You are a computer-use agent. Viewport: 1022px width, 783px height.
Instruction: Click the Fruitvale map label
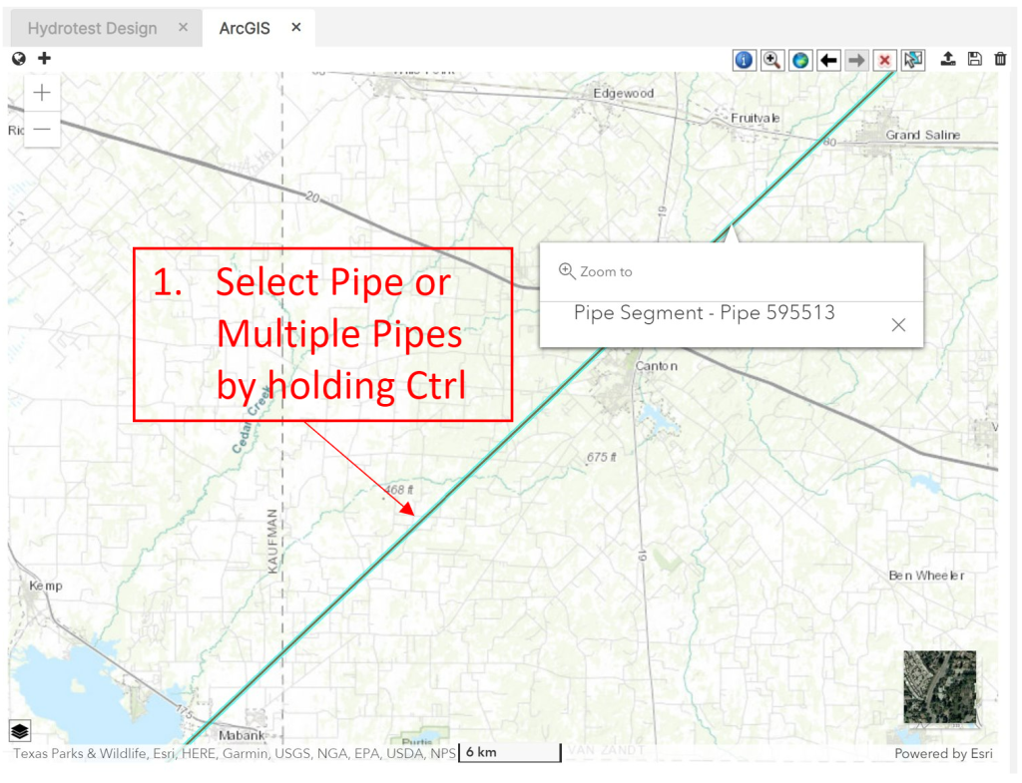click(755, 118)
